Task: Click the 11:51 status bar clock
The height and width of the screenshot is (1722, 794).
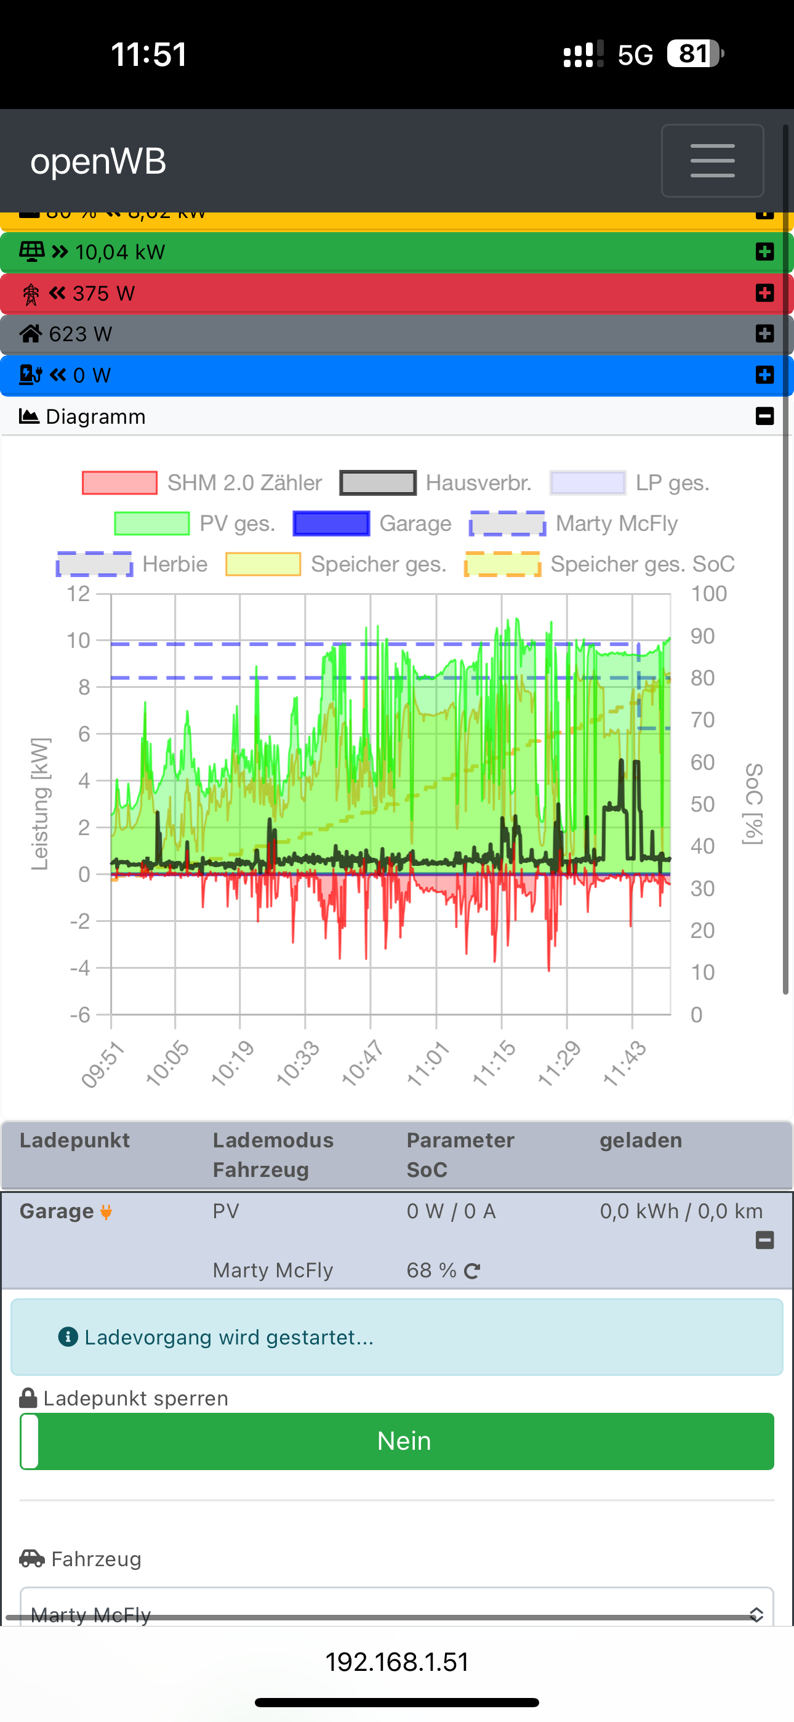Action: tap(149, 54)
